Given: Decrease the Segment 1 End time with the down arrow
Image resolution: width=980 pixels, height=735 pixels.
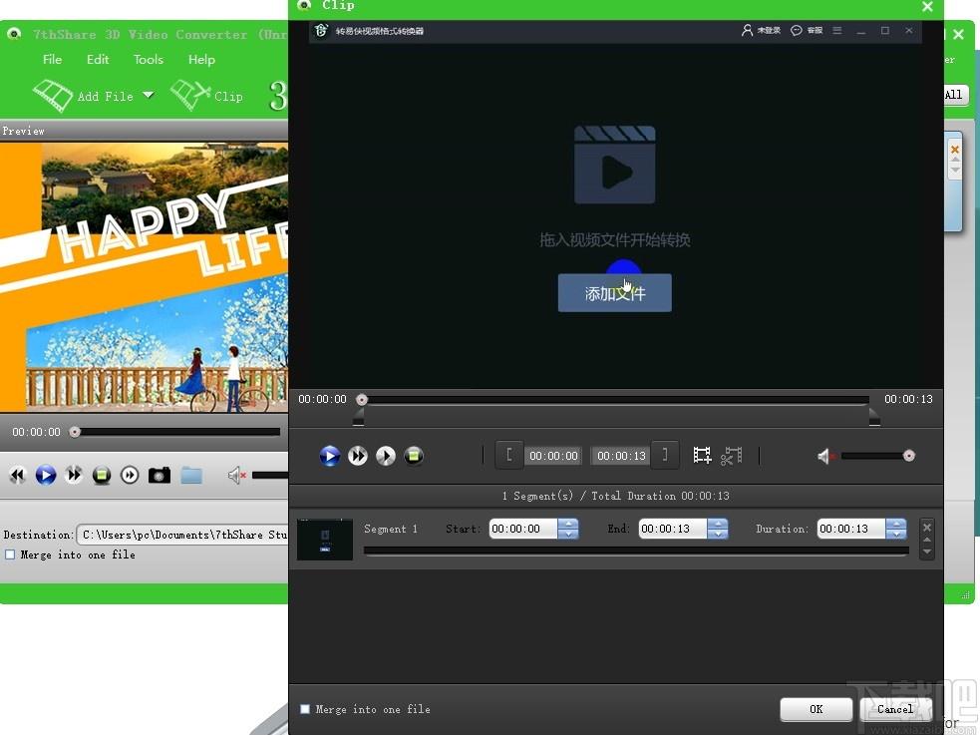Looking at the screenshot, I should pos(718,534).
